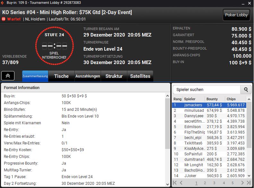Click the red pause status icon
The height and width of the screenshot is (188, 254).
coord(4,19)
